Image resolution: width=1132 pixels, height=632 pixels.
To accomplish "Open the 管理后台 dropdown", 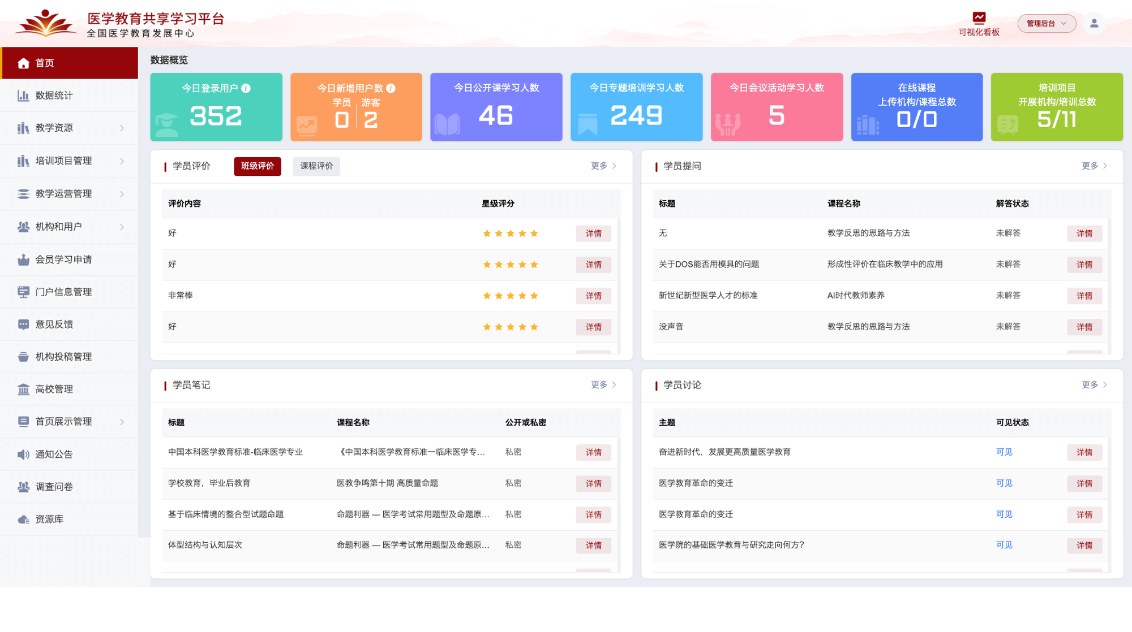I will [x=1046, y=23].
